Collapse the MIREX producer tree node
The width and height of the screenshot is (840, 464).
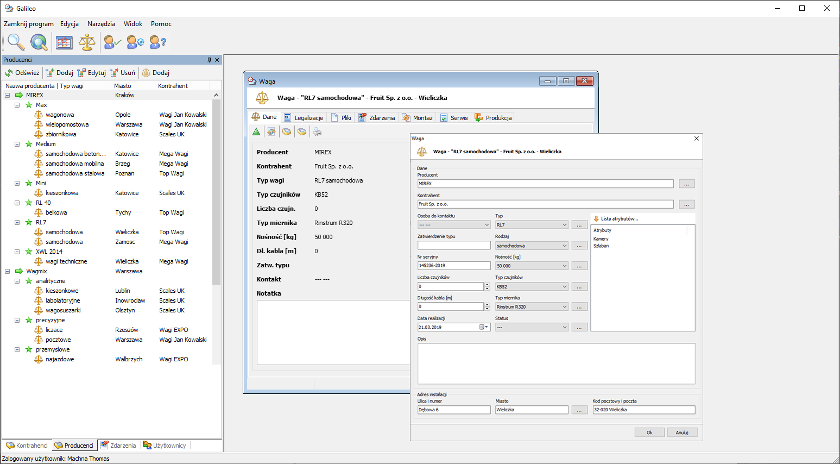8,96
